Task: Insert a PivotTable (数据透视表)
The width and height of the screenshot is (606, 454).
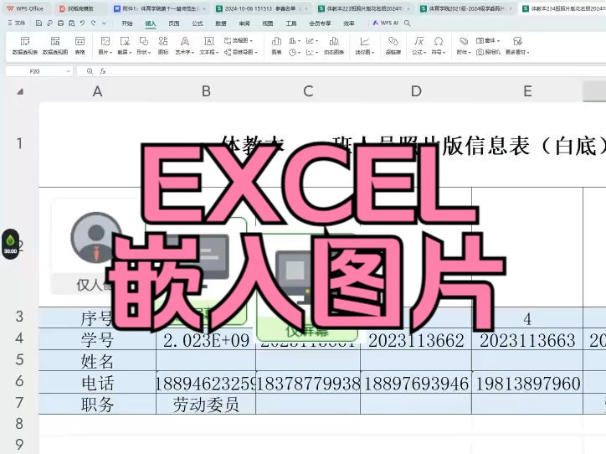Action: click(x=25, y=45)
